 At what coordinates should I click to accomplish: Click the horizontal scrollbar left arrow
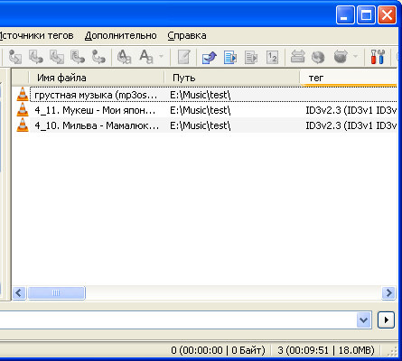[19, 292]
